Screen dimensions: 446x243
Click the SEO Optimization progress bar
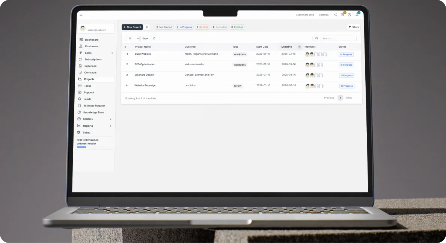[x=81, y=147]
